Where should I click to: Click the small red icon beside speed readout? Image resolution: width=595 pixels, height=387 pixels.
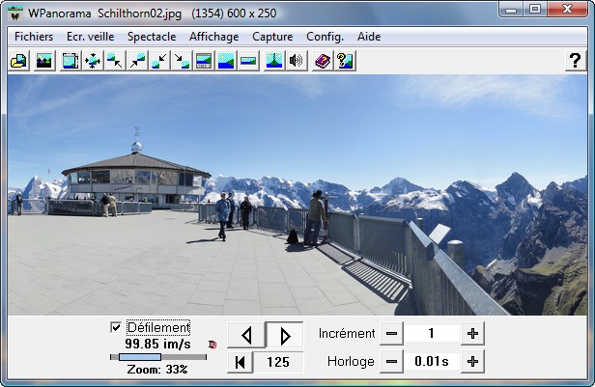(x=212, y=345)
